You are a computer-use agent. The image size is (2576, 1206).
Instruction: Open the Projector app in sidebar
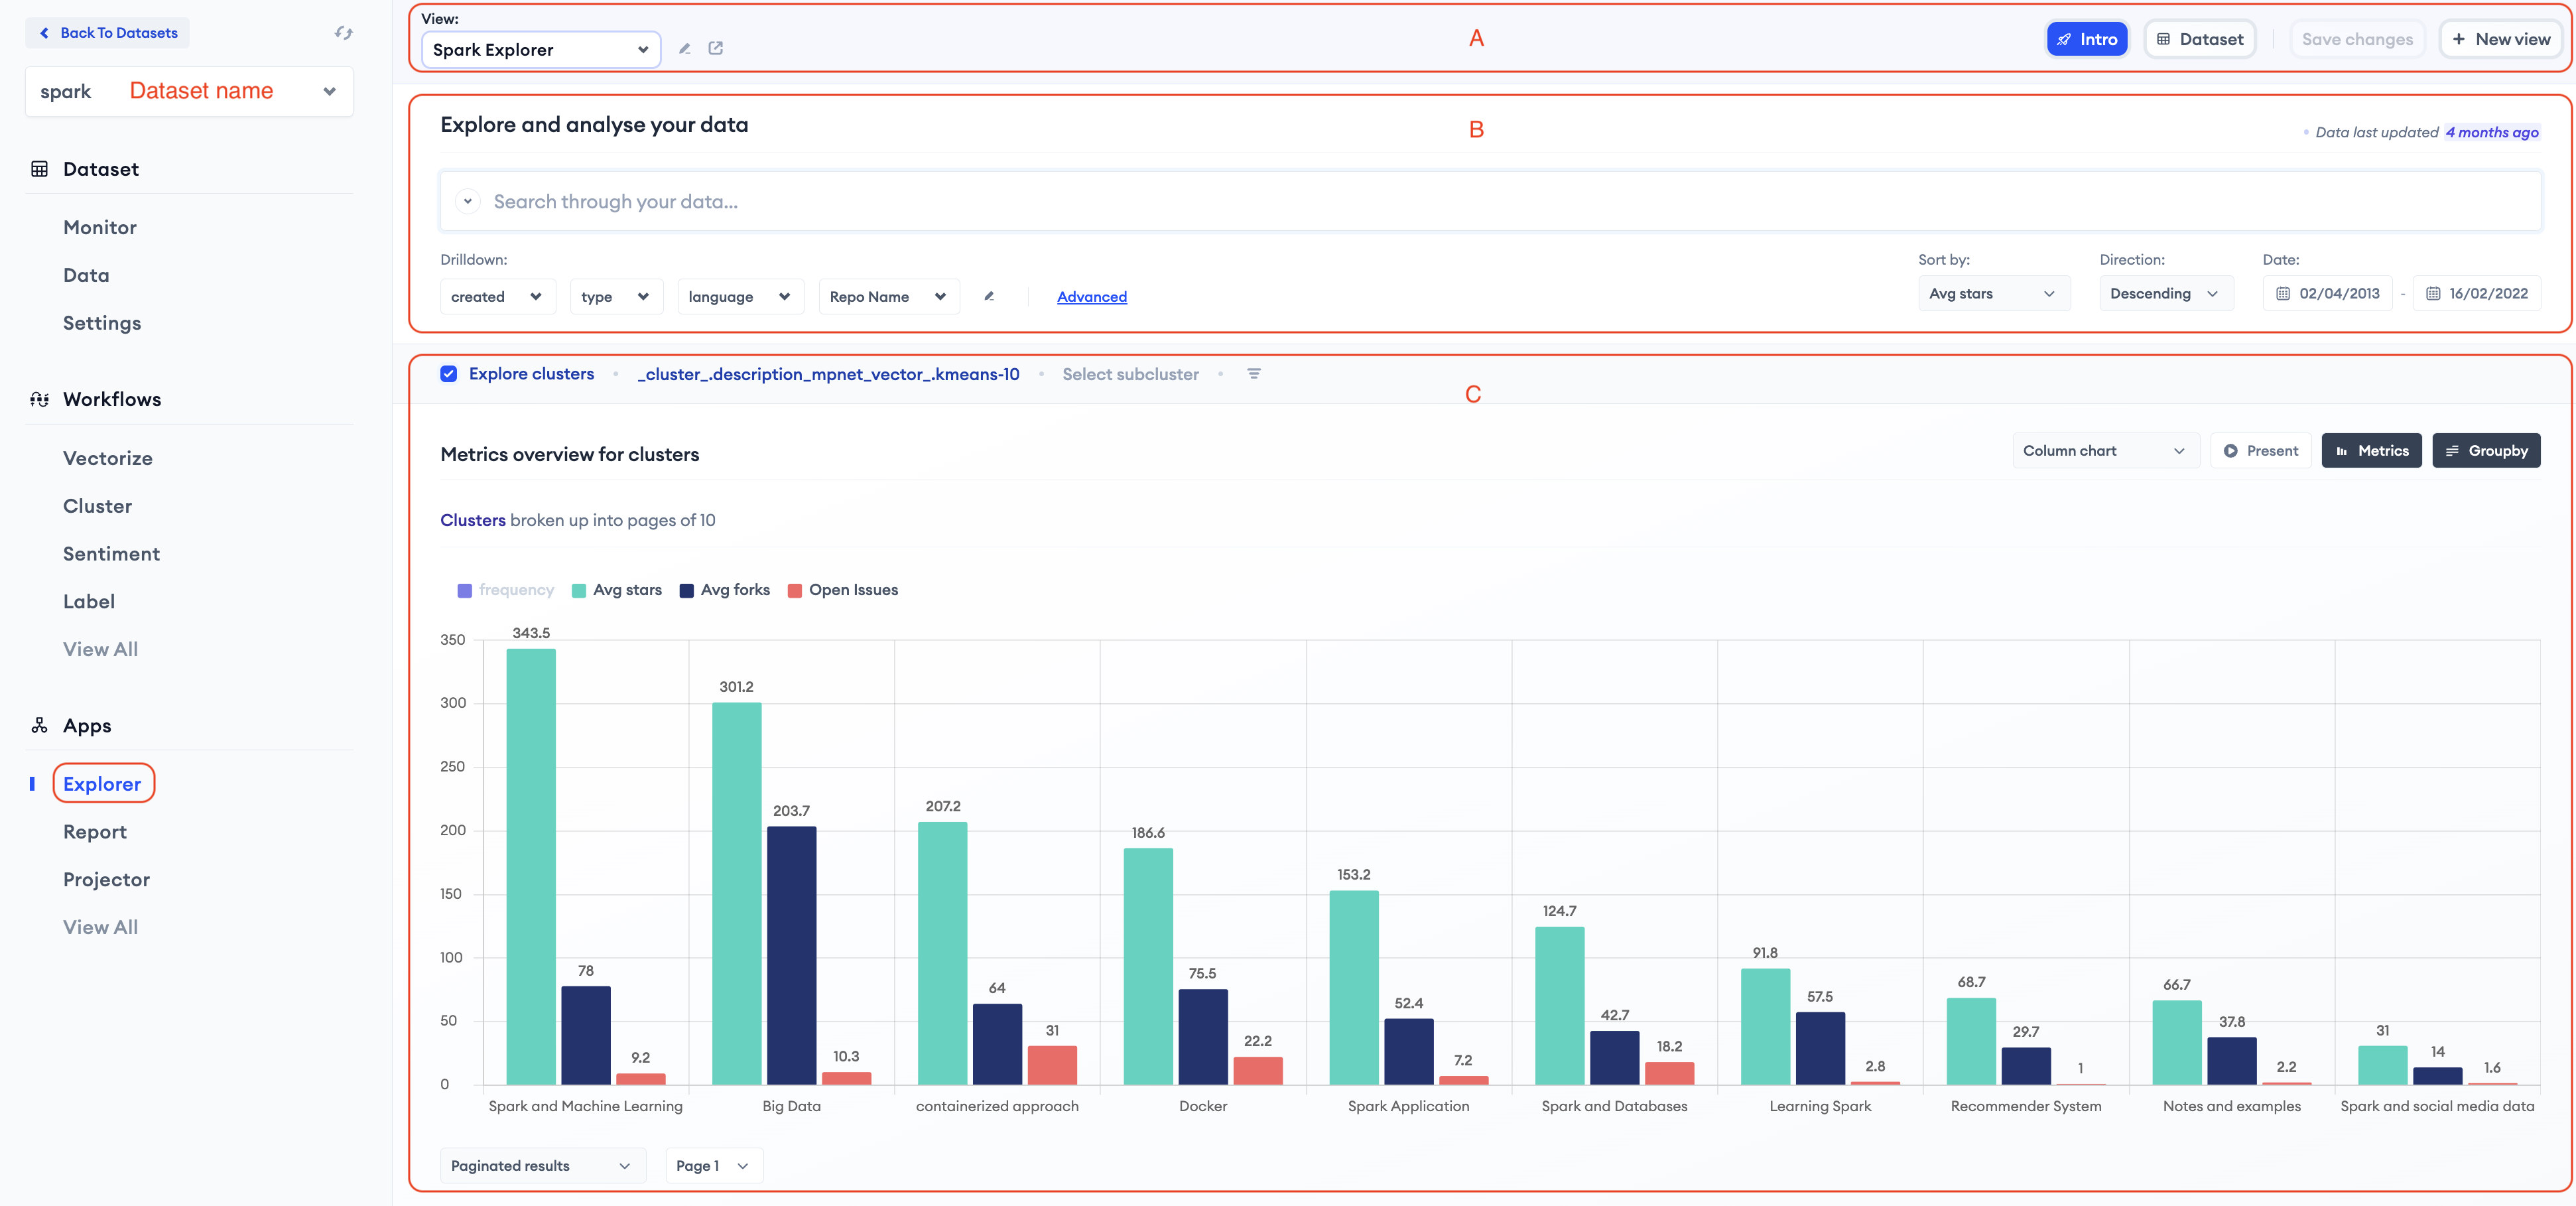click(x=106, y=879)
